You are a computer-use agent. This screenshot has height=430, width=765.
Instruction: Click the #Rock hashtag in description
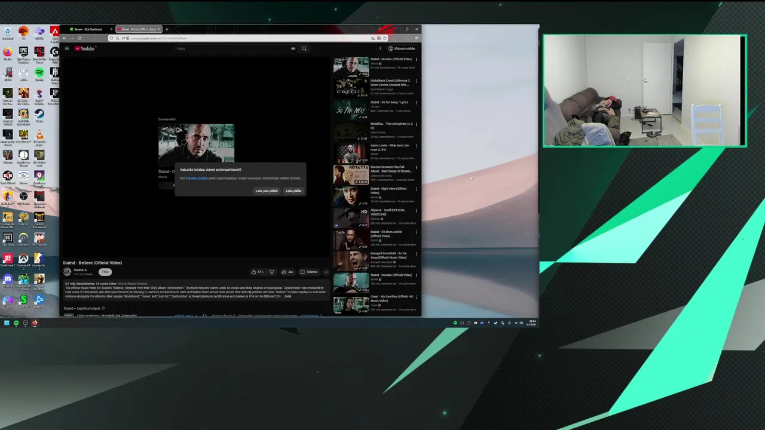(x=121, y=284)
